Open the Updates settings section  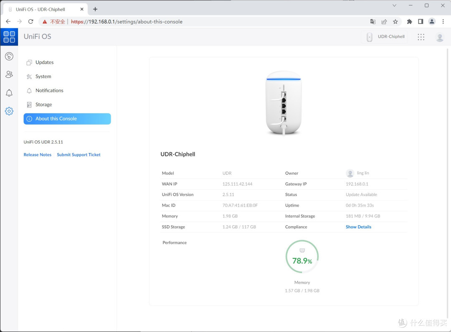pos(44,62)
